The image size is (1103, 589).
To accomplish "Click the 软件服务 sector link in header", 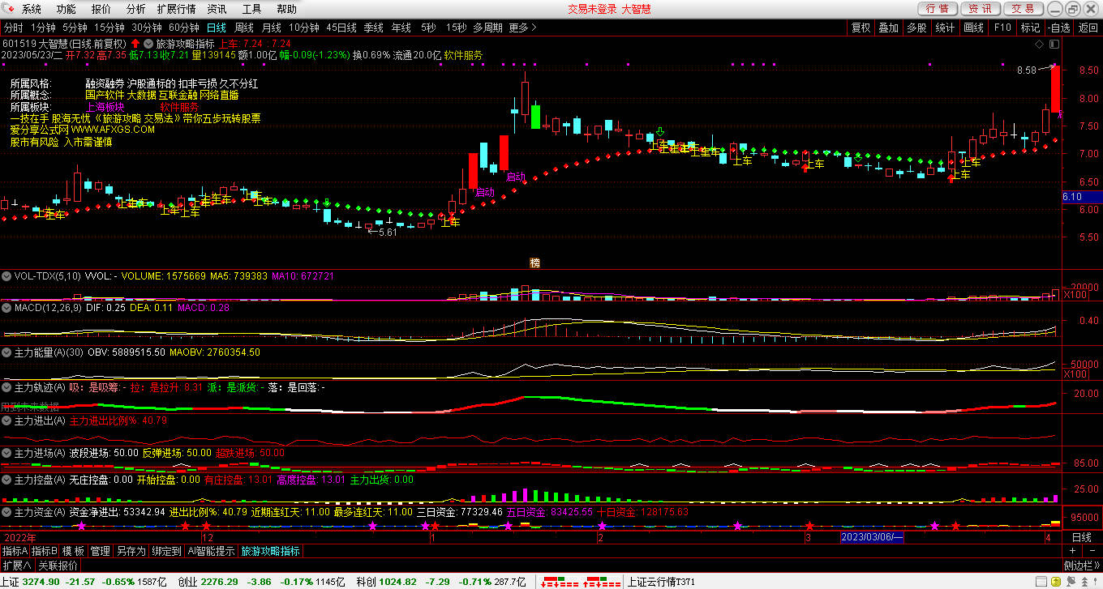I will pos(462,55).
